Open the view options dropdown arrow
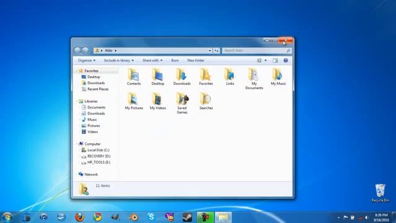This screenshot has height=223, width=396. [x=265, y=61]
